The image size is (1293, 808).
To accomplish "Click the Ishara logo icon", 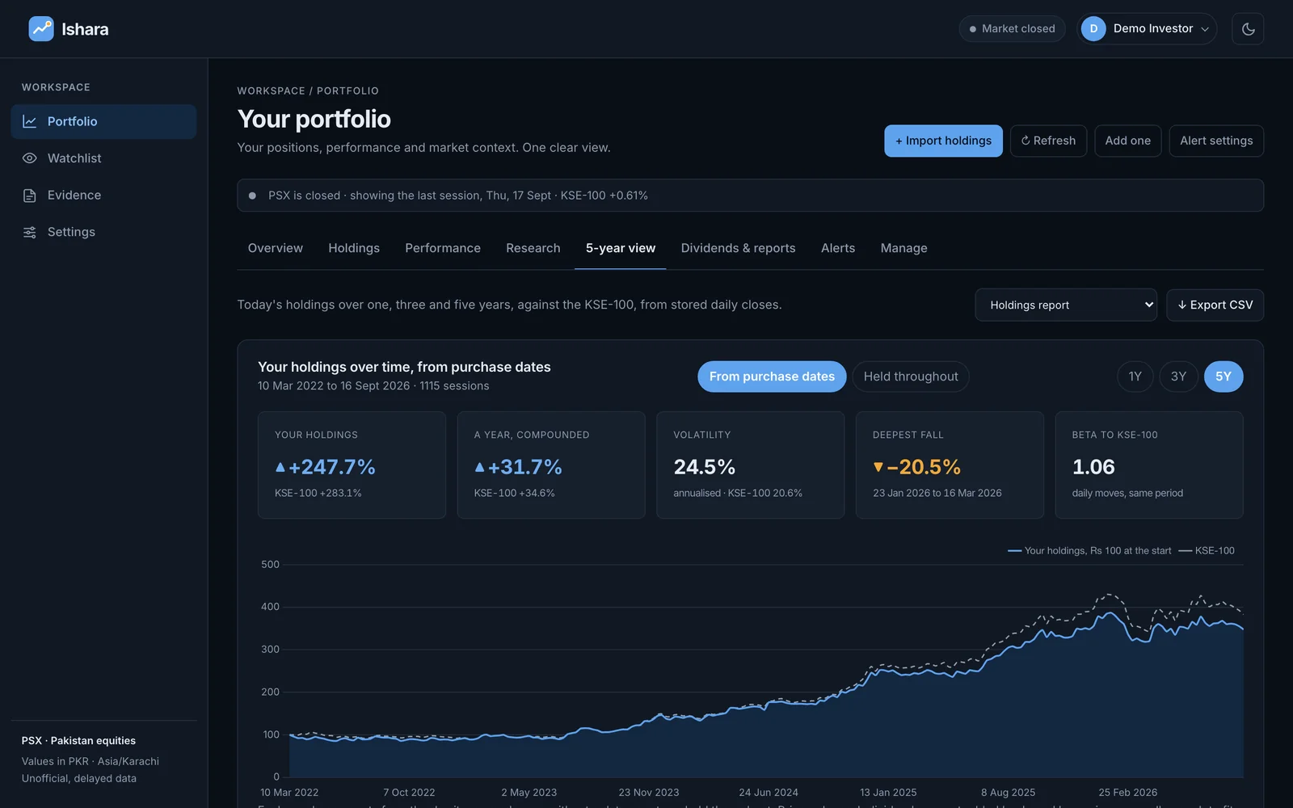I will tap(41, 29).
